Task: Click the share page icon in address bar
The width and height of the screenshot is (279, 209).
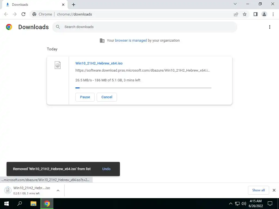Action: 236,14
